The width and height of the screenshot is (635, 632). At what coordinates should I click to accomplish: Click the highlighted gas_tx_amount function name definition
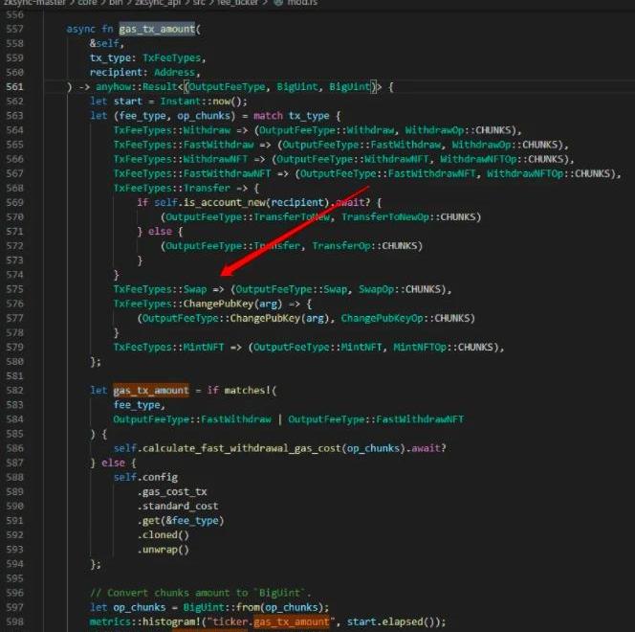(x=161, y=29)
